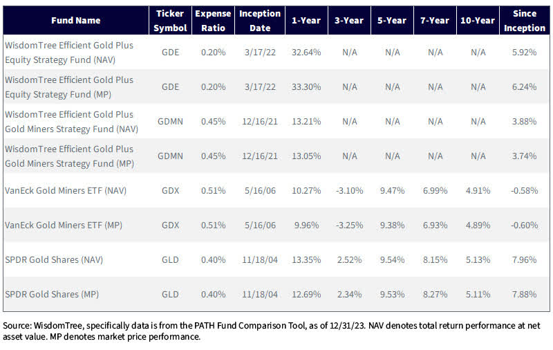The height and width of the screenshot is (350, 553).
Task: Select the Since Inception column header
Action: pos(525,21)
